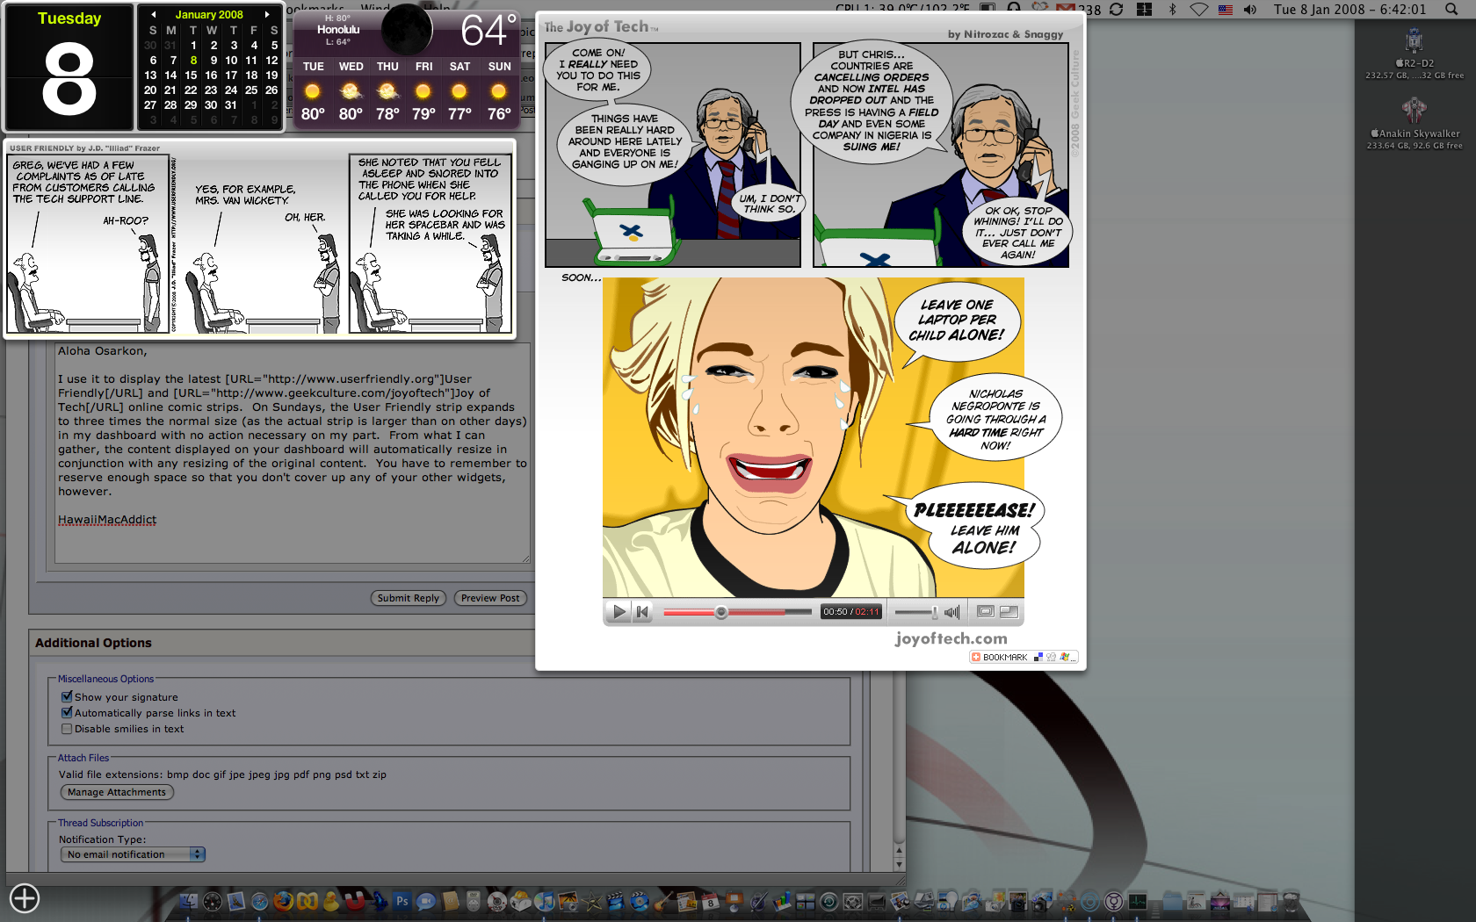Click the video volume slider handle

[x=935, y=612]
